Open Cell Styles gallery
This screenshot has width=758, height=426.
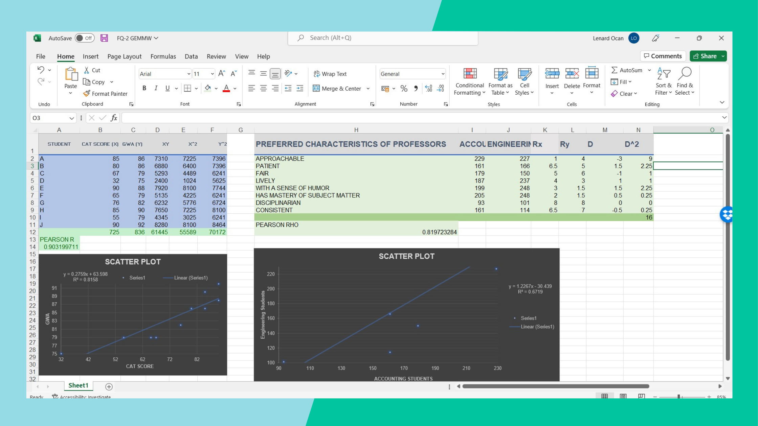coord(525,81)
